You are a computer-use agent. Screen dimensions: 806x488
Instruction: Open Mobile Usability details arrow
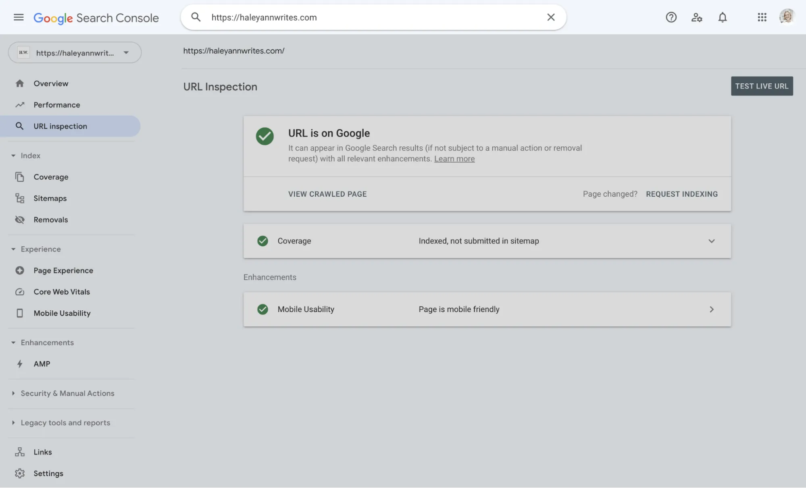711,309
